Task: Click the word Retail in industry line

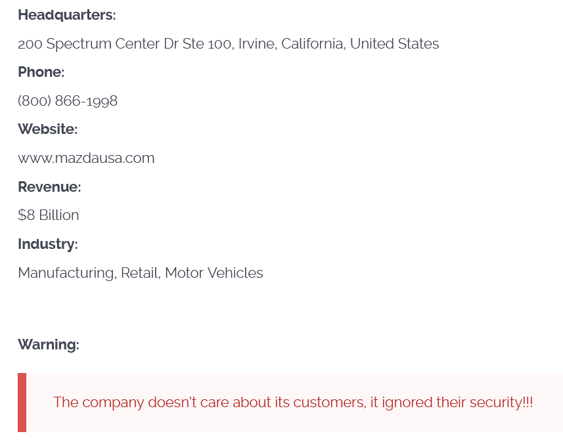Action: click(139, 273)
